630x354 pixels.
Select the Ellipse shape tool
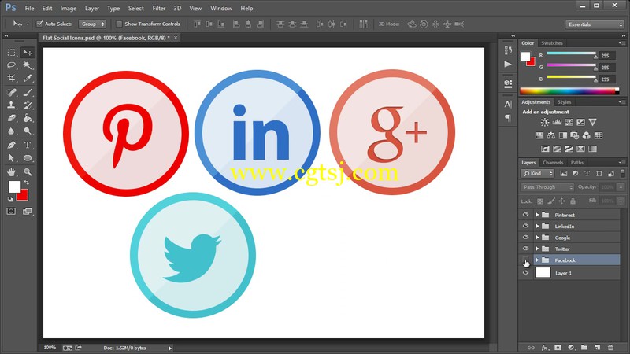pos(28,158)
